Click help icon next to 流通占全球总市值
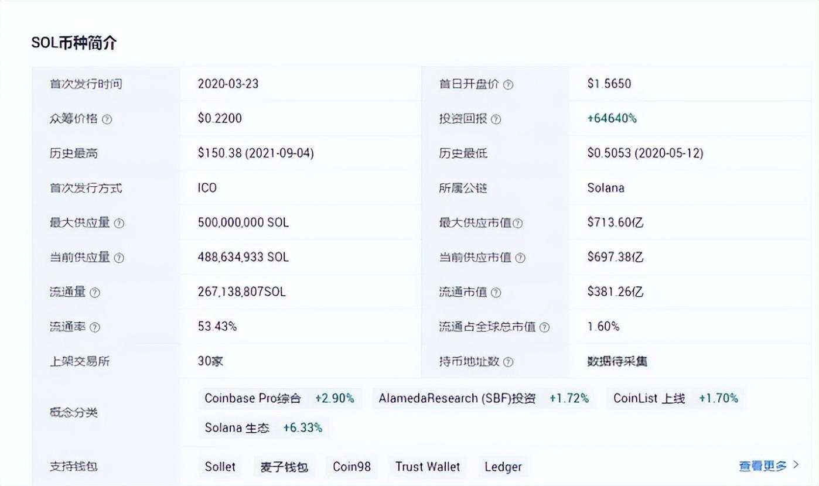The width and height of the screenshot is (819, 486). click(544, 327)
